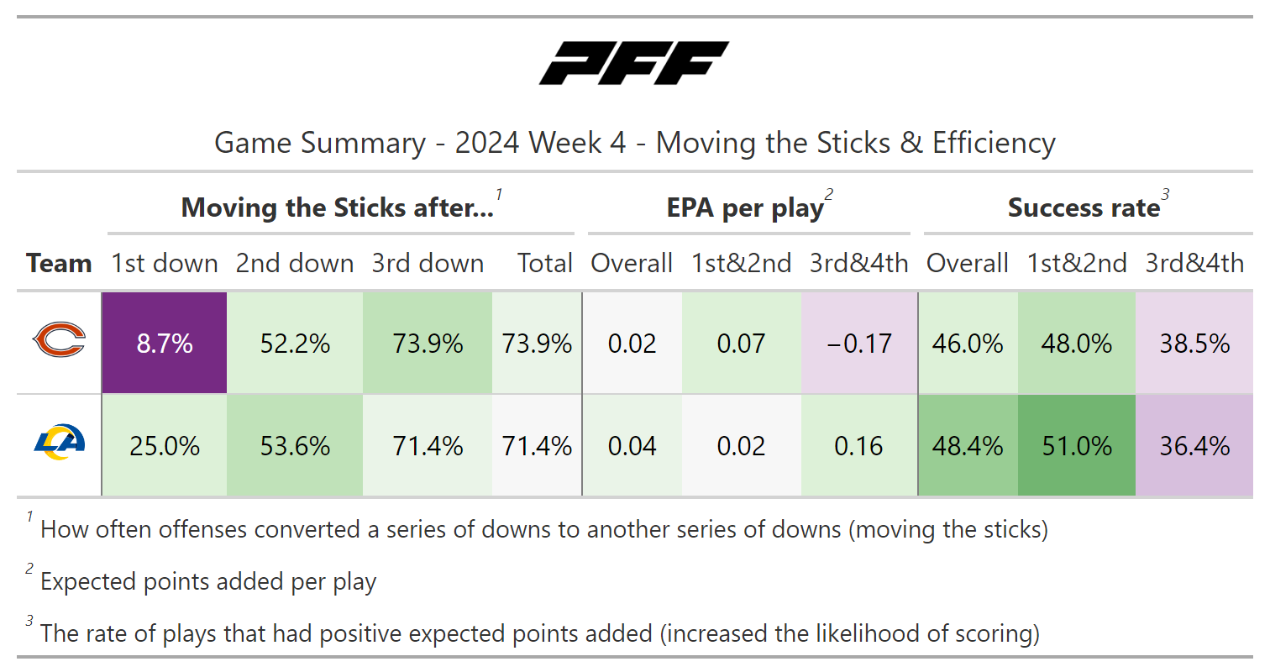Viewport: 1270px width, 672px height.
Task: Click the "EPA per play" group header
Action: (745, 207)
